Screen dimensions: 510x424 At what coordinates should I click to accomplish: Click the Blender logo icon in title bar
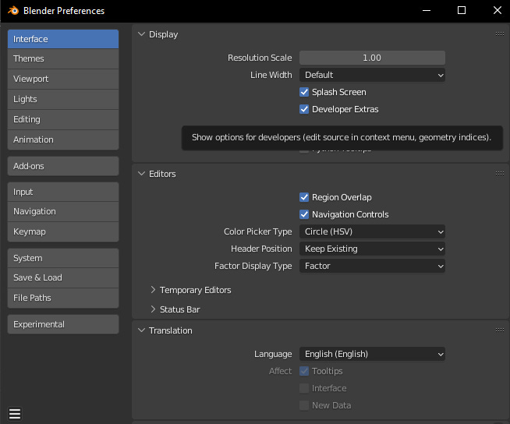click(x=13, y=11)
